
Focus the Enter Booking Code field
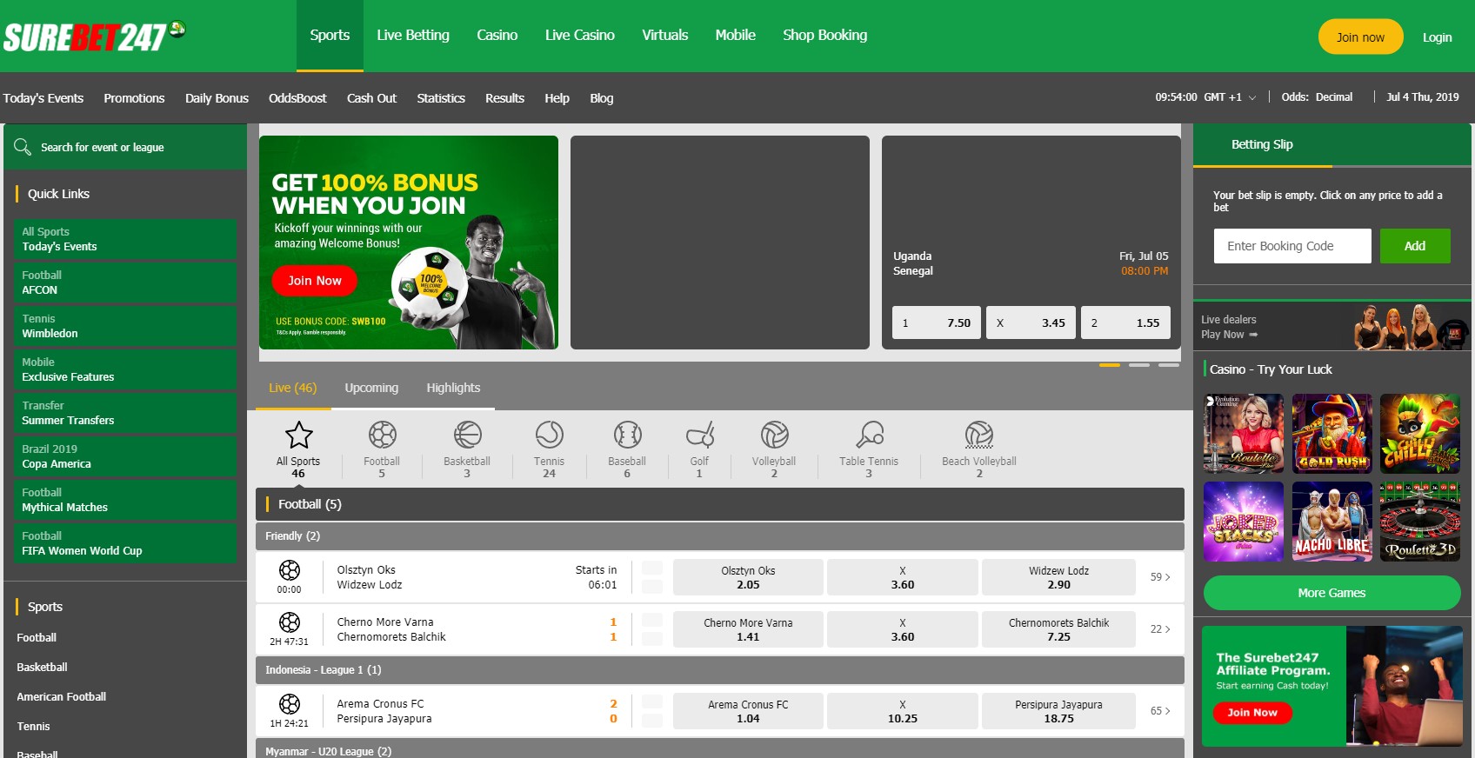pos(1292,246)
